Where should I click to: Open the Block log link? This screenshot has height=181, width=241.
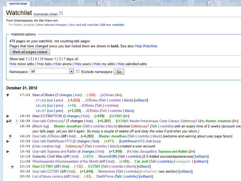point(41,126)
